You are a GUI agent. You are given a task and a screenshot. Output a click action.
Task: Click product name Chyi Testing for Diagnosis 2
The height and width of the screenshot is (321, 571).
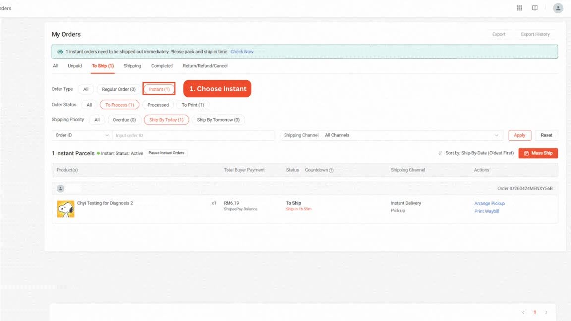tap(105, 203)
